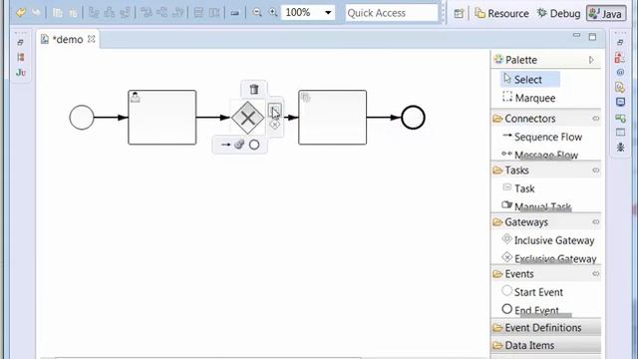The height and width of the screenshot is (359, 638).
Task: Click the Copy icon in the toolbar
Action: [58, 13]
